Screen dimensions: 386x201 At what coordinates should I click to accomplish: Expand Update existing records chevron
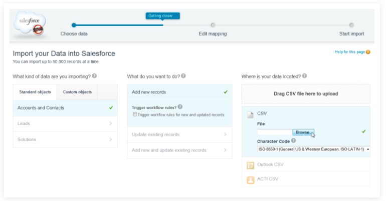click(x=225, y=134)
